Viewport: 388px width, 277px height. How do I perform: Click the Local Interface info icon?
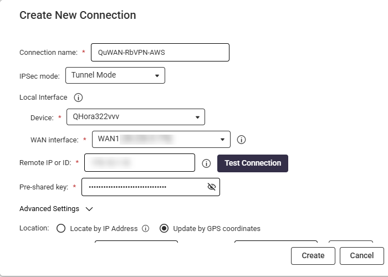click(78, 98)
